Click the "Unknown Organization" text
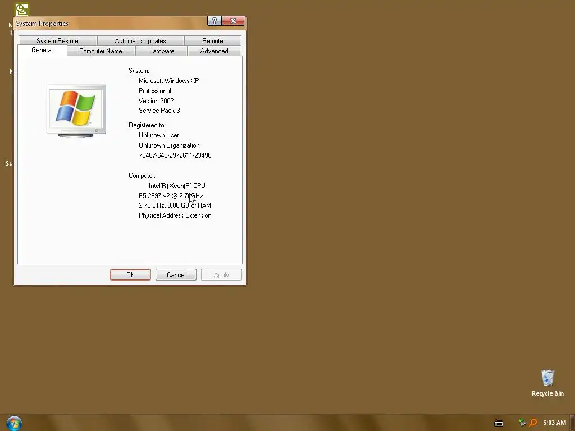Screen dimensions: 575x431 [x=169, y=145]
